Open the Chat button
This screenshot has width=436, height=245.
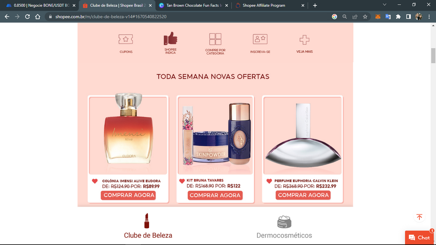point(419,238)
